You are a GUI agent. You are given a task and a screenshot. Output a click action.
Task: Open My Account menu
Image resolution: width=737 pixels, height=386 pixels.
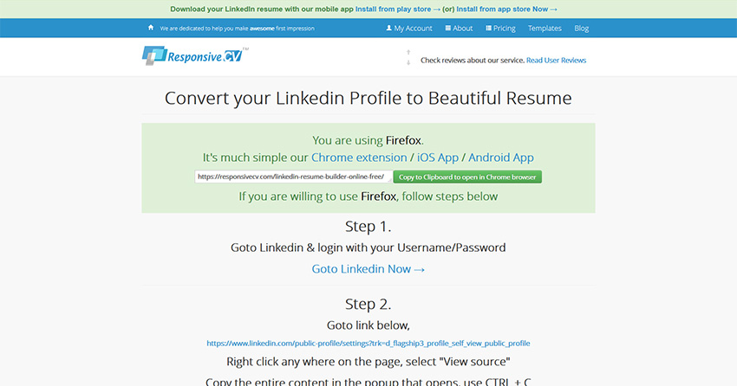[409, 28]
